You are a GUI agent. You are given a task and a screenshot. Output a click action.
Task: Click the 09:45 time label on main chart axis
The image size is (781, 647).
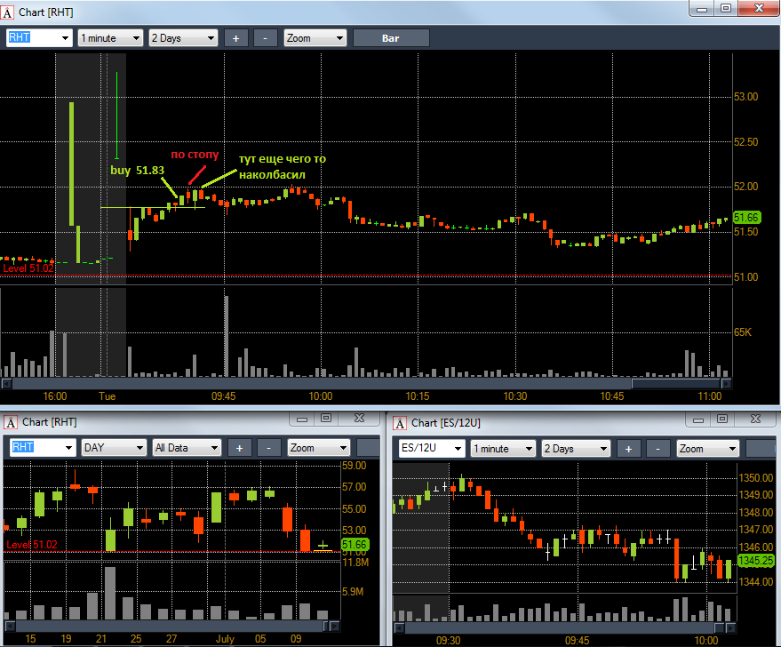click(x=224, y=396)
